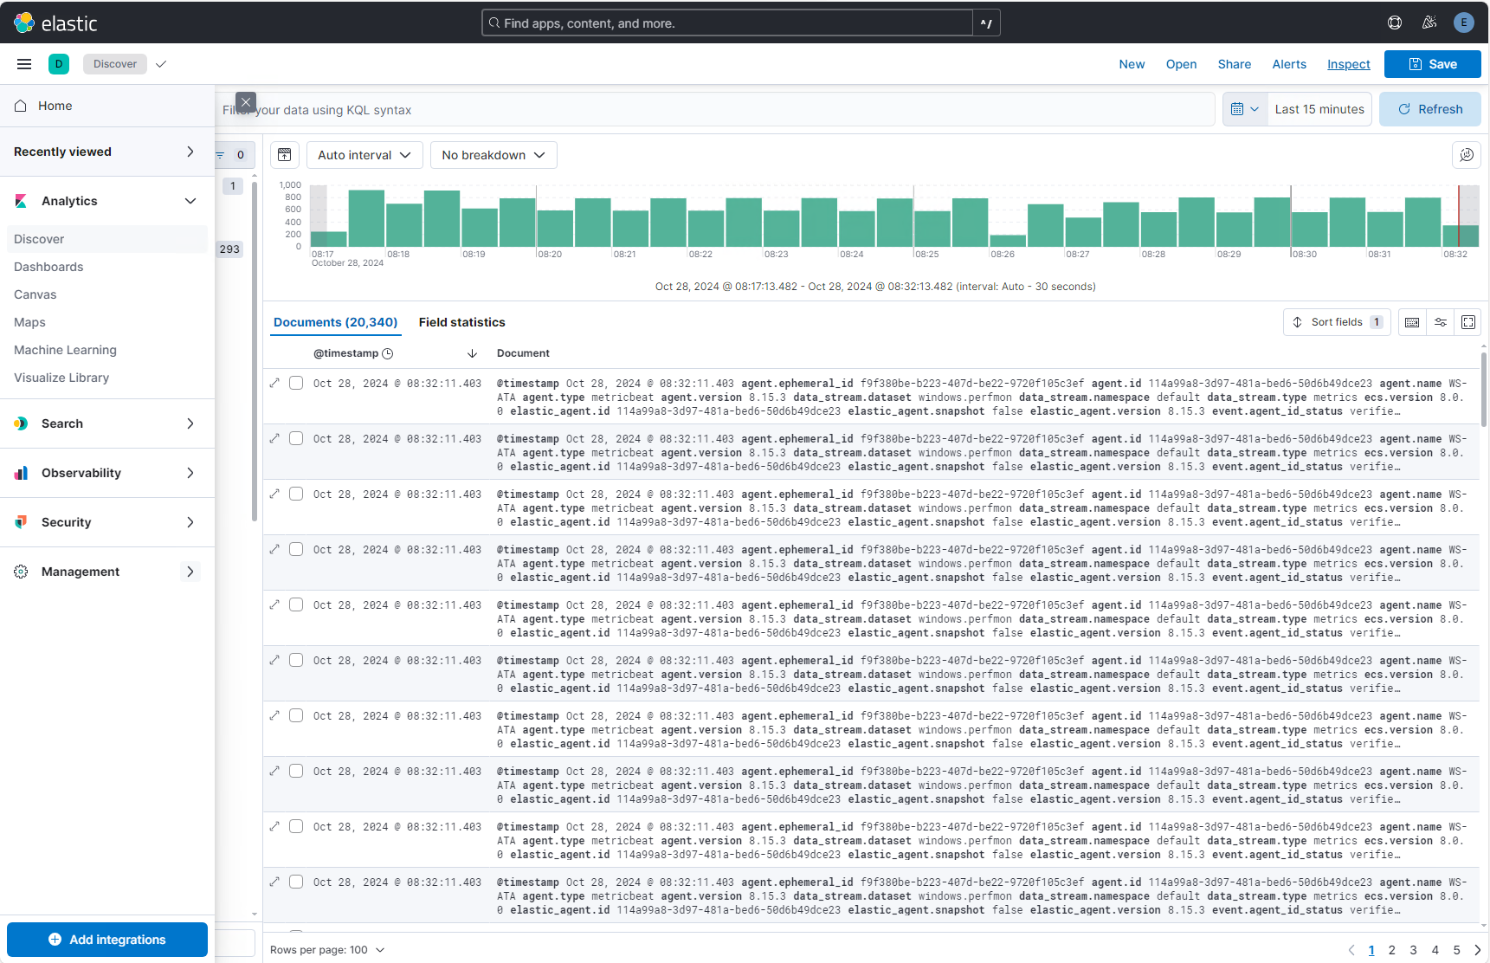This screenshot has width=1490, height=963.
Task: Open the user profile avatar E
Action: (x=1464, y=23)
